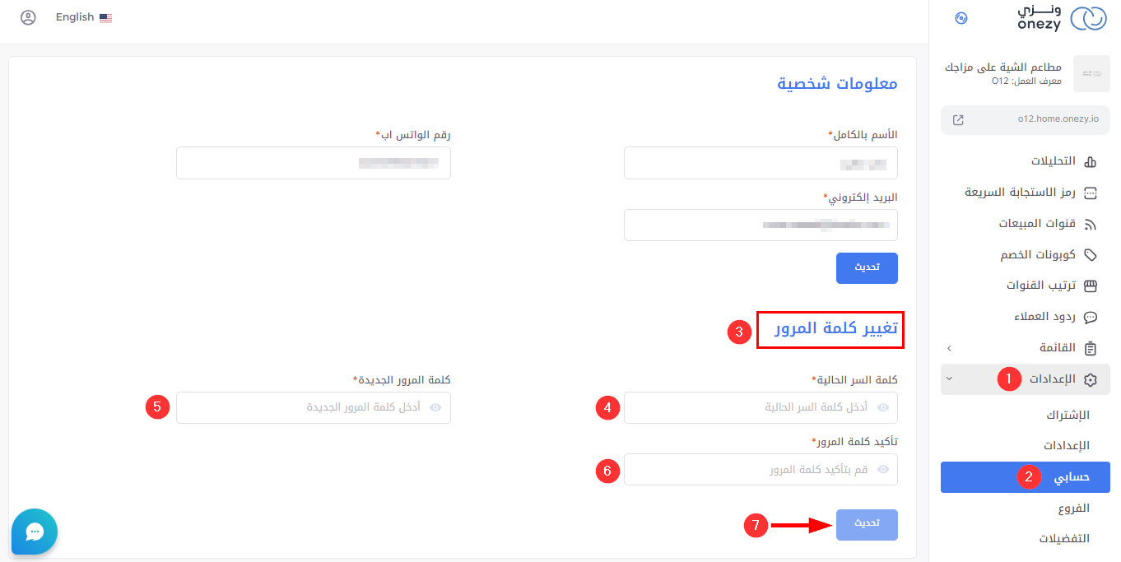Click تحديث button under personal information
Screen dimensions: 1121x562
867,267
